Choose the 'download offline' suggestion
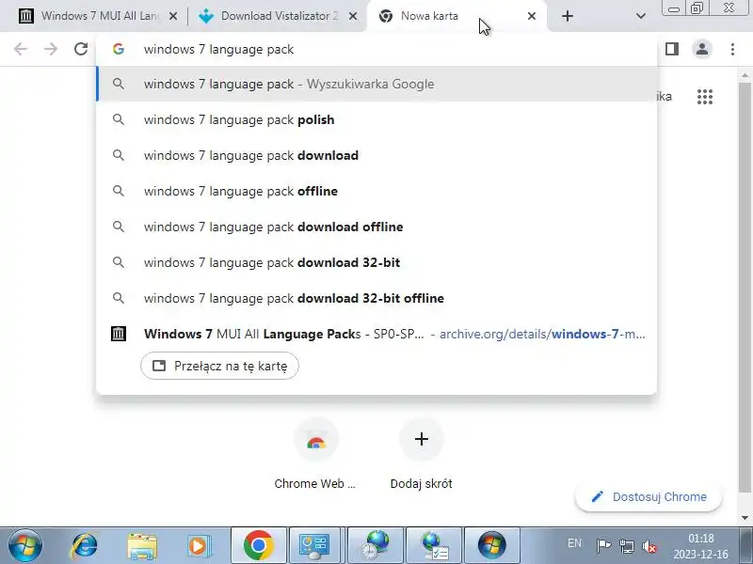This screenshot has width=753, height=564. (x=376, y=227)
